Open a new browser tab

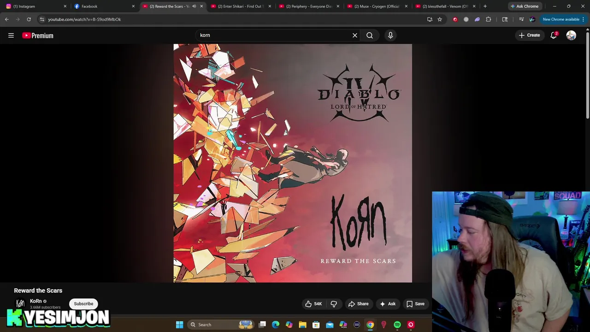click(485, 6)
